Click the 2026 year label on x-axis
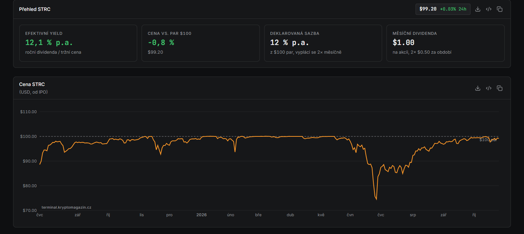 click(x=201, y=215)
